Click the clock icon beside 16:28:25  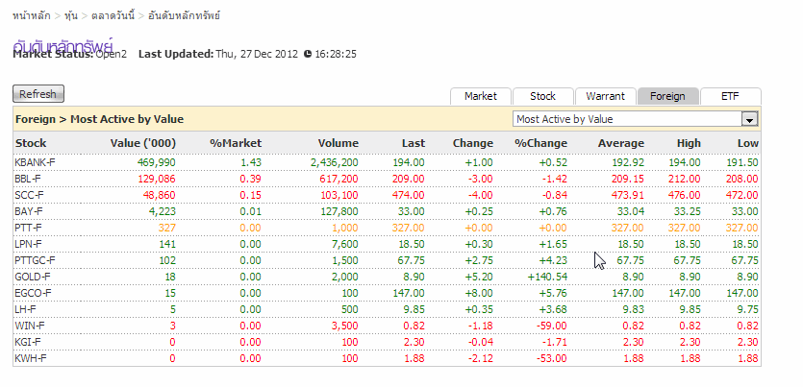(308, 54)
